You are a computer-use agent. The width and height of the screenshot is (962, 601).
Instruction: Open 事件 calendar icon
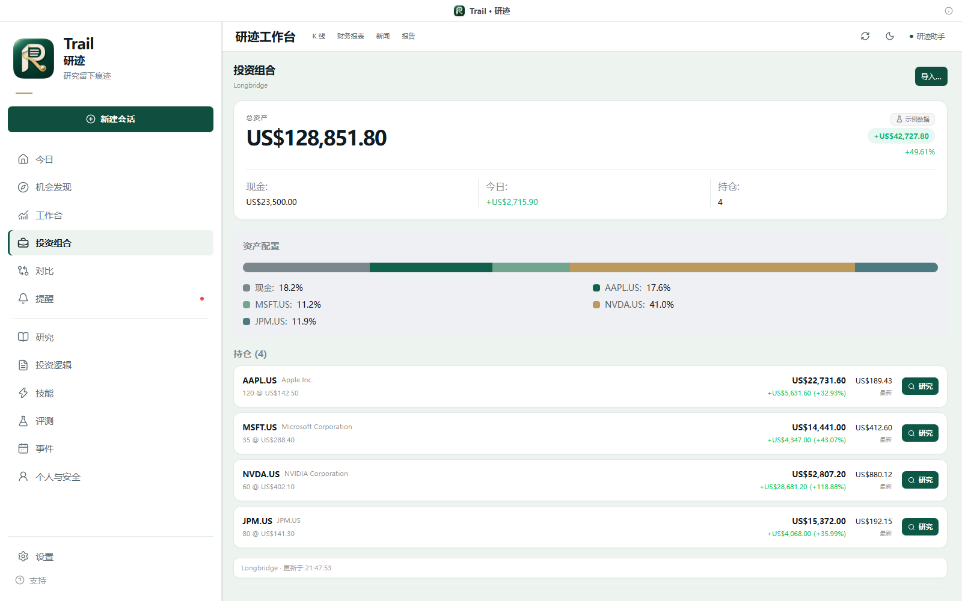pyautogui.click(x=23, y=448)
